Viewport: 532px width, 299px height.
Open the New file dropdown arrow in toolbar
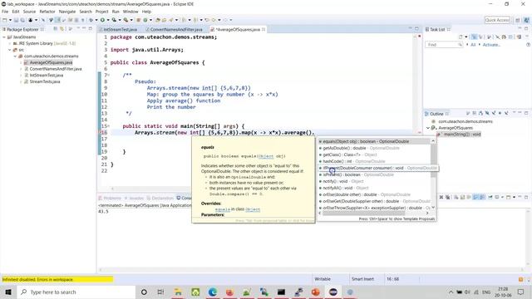10,20
